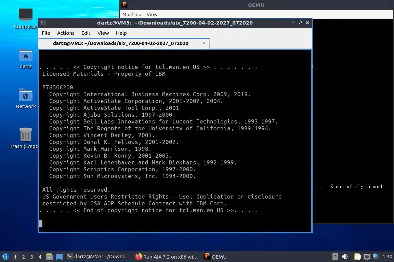Switch to workspace 2
The image size is (394, 262).
tap(23, 257)
